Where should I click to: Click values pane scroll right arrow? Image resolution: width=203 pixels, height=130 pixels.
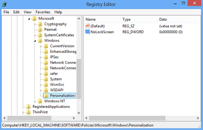coord(198,118)
